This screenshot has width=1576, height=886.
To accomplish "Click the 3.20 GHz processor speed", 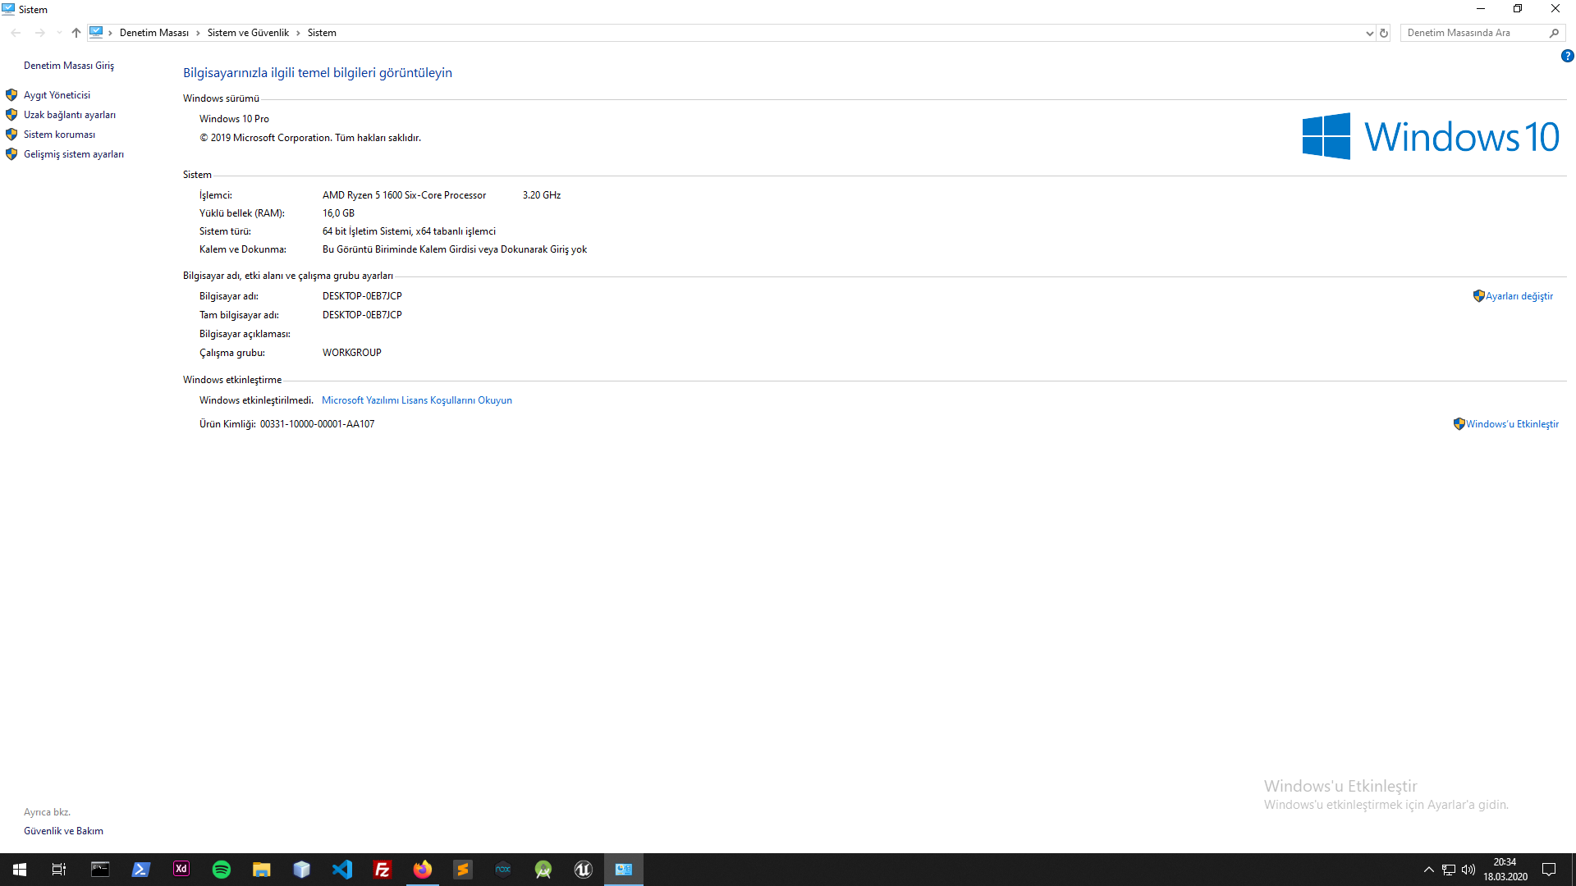I will point(542,195).
